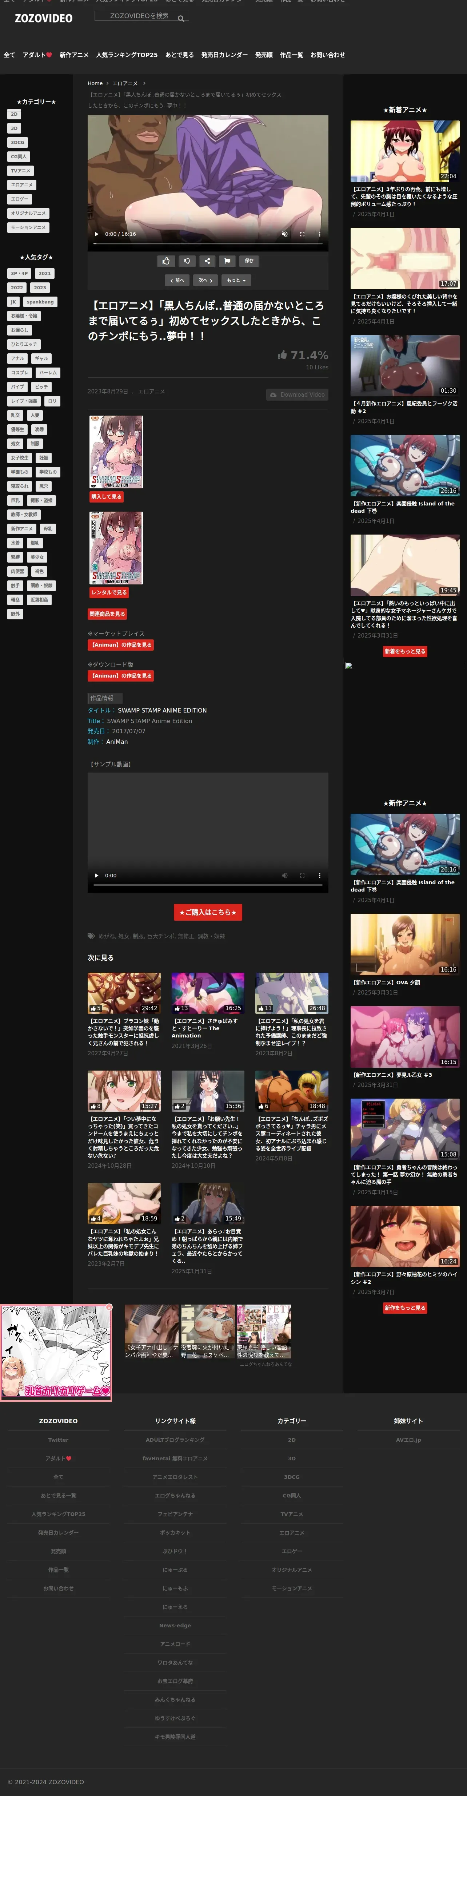Enter fullscreen on main video player
The image size is (467, 1893).
click(x=302, y=234)
